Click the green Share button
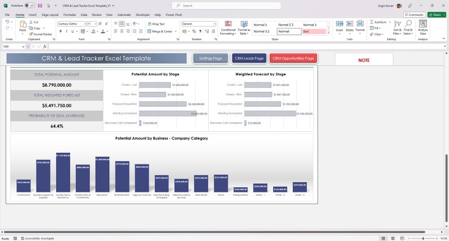 pyautogui.click(x=437, y=15)
